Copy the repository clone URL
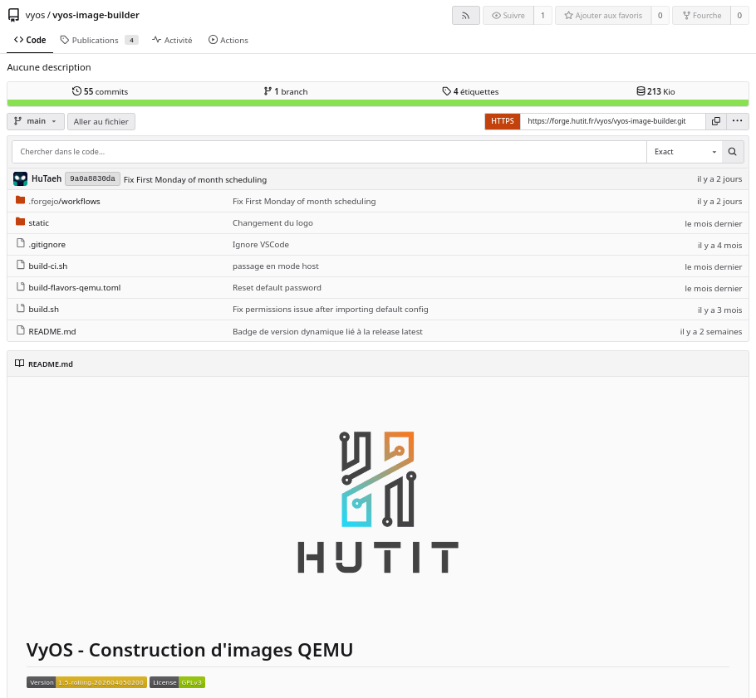The image size is (756, 698). pyautogui.click(x=716, y=121)
